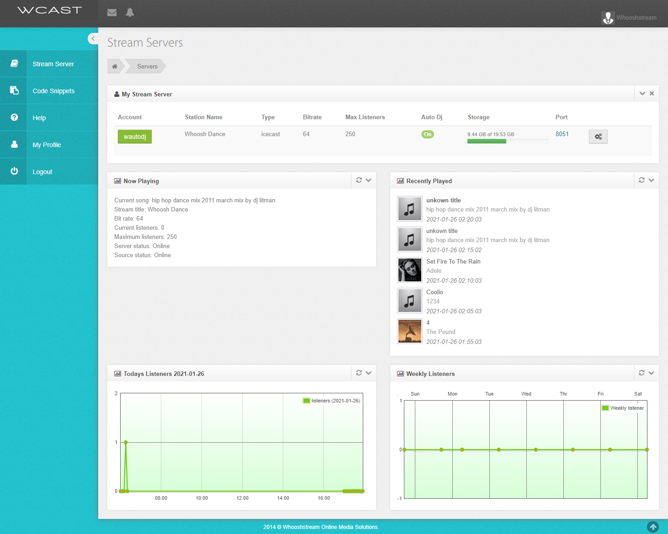The width and height of the screenshot is (668, 534).
Task: Click the Servers breadcrumb link
Action: coord(147,66)
